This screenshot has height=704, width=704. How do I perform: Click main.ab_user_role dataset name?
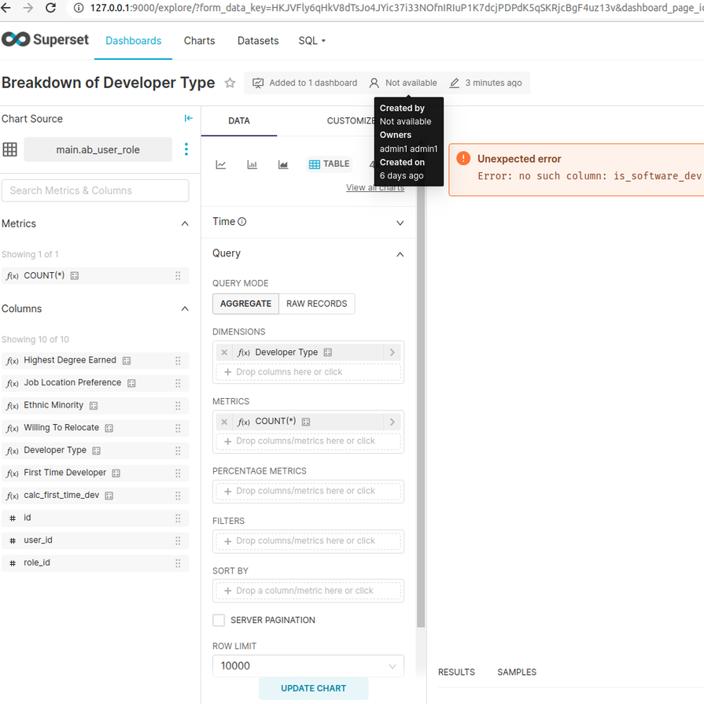coord(98,149)
